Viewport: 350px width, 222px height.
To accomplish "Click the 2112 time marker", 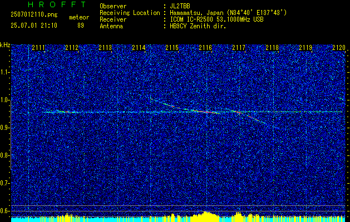I will [x=72, y=48].
